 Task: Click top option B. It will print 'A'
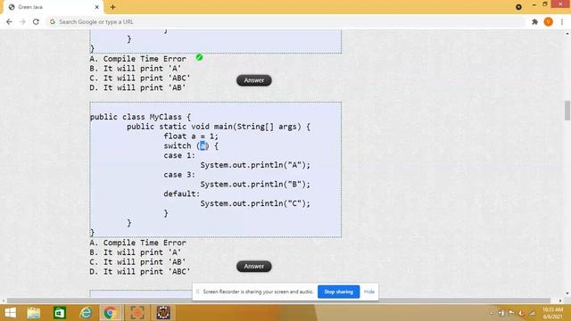click(x=136, y=69)
